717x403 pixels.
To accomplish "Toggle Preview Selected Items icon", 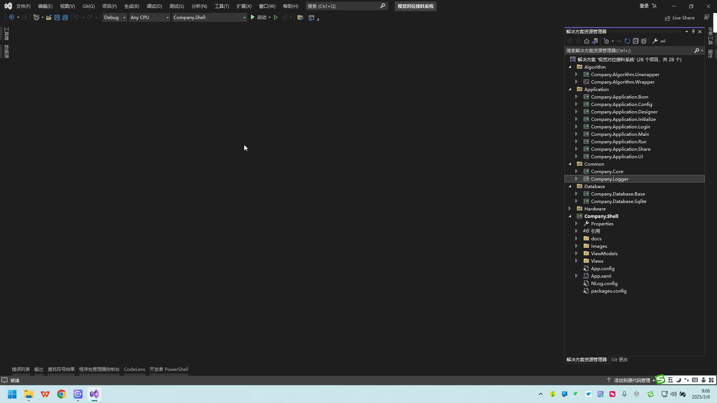I will tap(663, 41).
